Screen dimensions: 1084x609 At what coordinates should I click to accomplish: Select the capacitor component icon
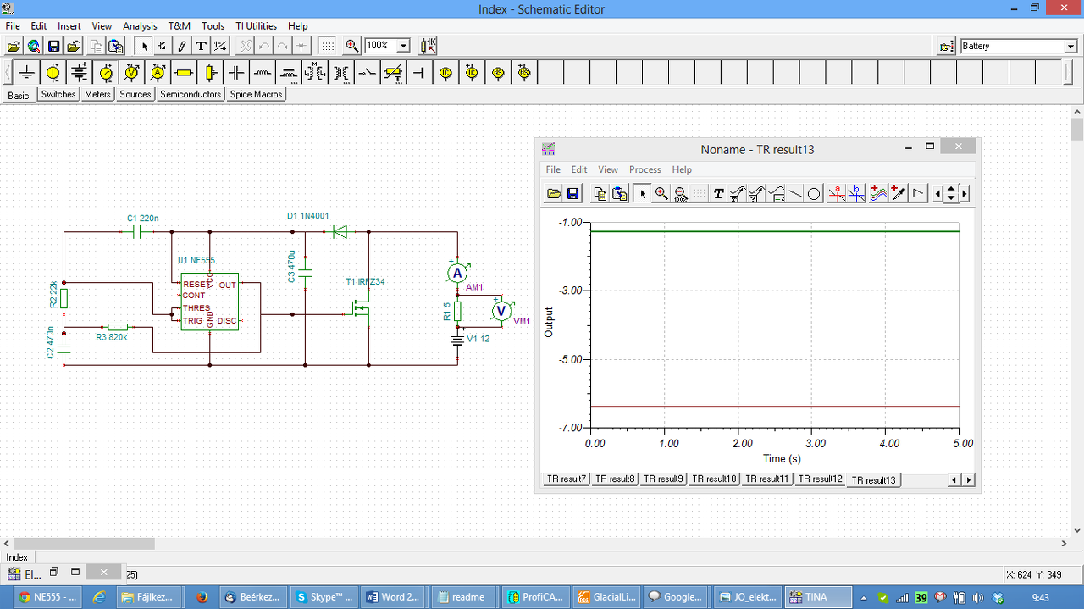click(237, 73)
